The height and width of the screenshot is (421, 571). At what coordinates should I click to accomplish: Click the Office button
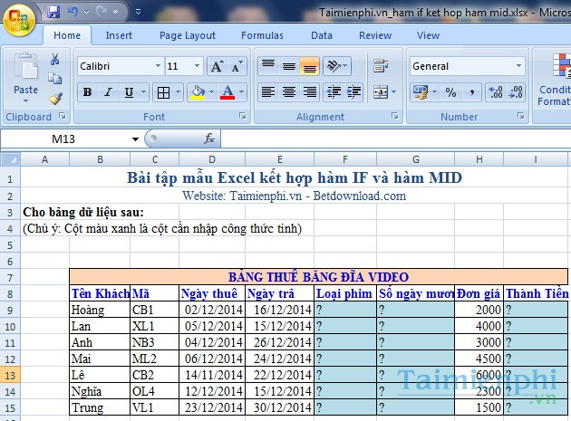(x=20, y=16)
